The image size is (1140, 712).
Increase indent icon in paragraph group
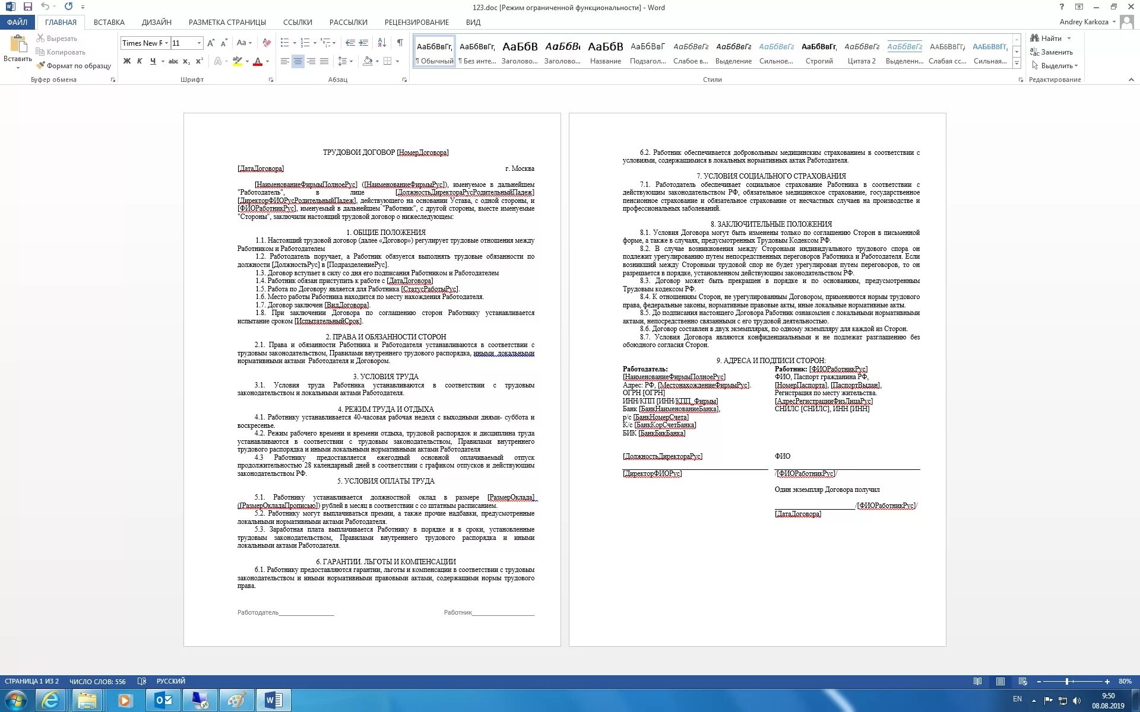point(363,43)
